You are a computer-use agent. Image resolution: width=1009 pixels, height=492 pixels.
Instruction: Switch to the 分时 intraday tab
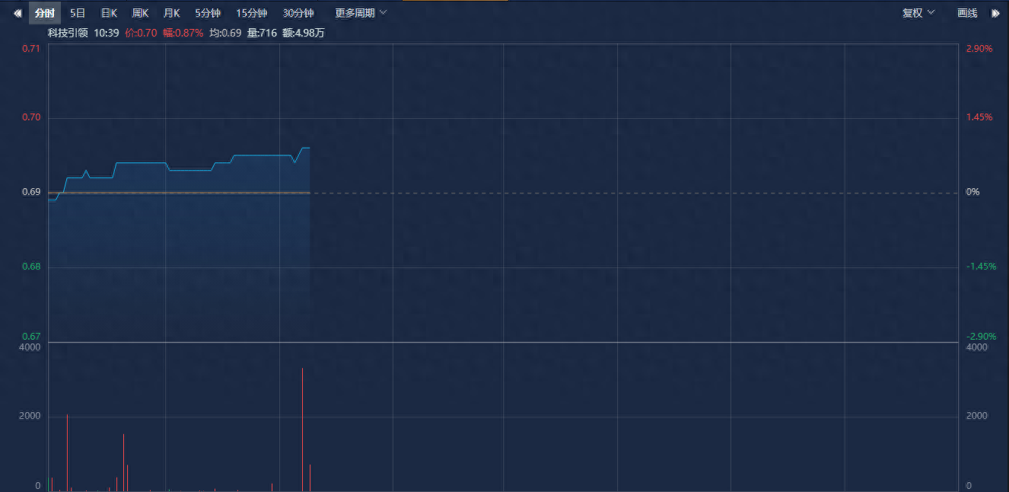(x=43, y=12)
